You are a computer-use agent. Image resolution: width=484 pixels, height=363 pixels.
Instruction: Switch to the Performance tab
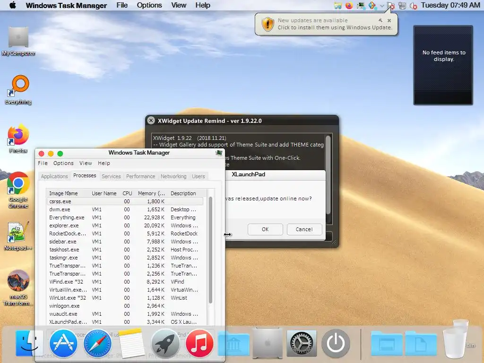(x=141, y=176)
